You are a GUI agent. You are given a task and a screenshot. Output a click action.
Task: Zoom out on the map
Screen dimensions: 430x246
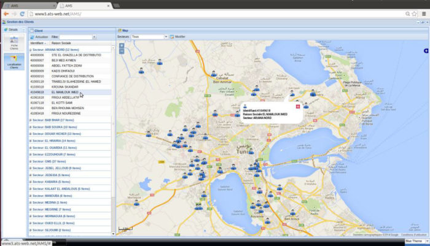pyautogui.click(x=122, y=52)
